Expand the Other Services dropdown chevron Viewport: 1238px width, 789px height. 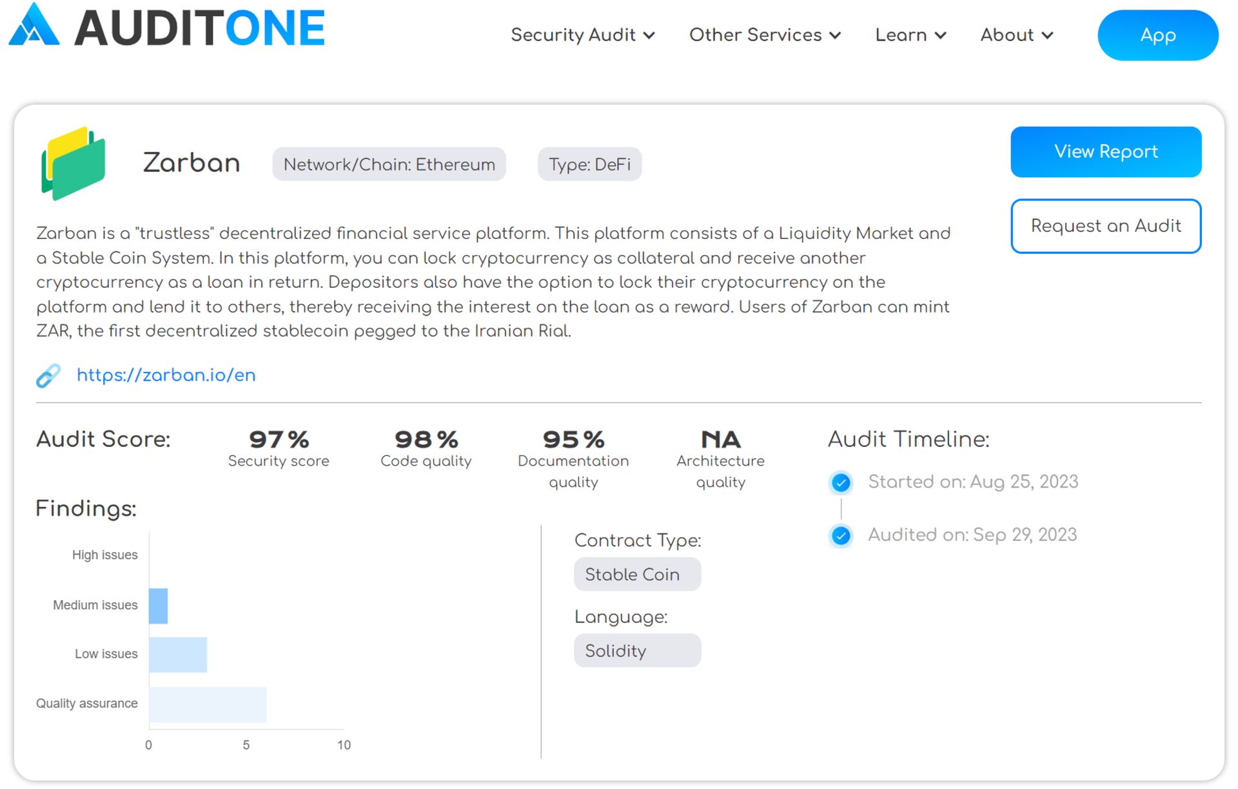click(836, 35)
